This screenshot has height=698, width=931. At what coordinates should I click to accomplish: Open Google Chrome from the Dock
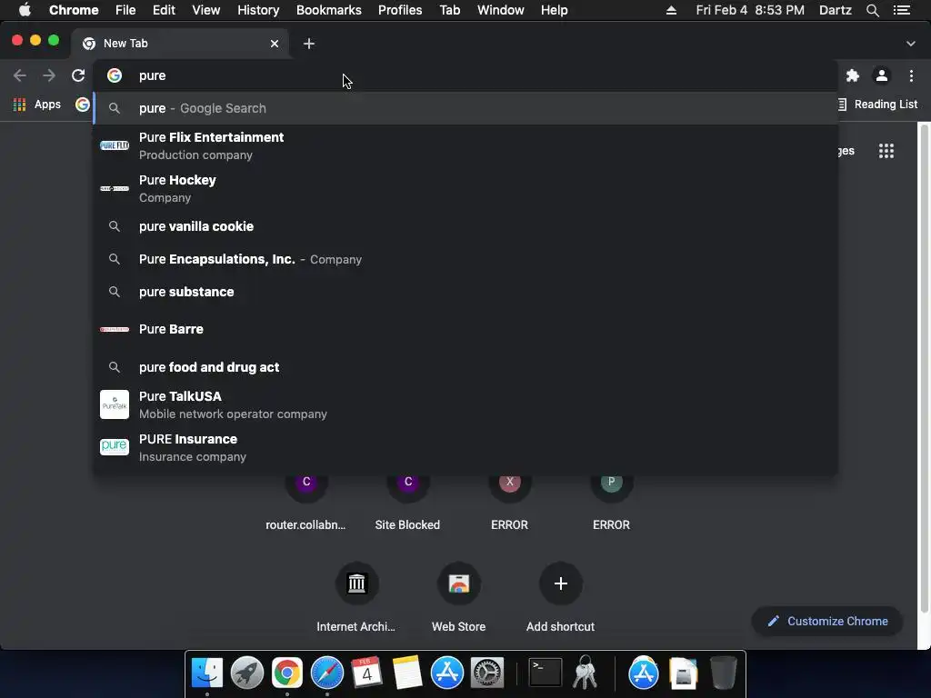pyautogui.click(x=286, y=673)
